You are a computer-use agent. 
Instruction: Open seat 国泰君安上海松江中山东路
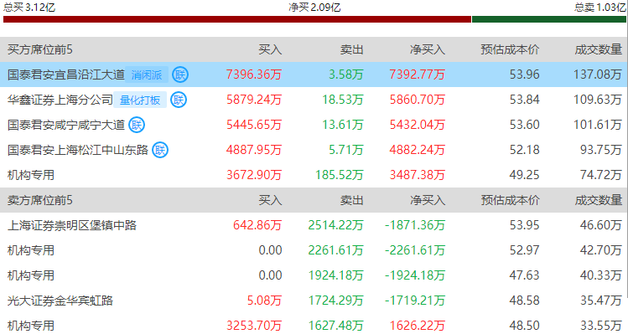78,150
